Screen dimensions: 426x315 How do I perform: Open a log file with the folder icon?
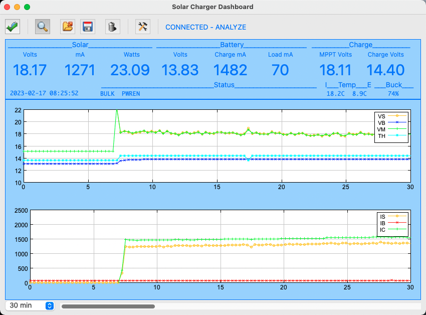click(67, 27)
